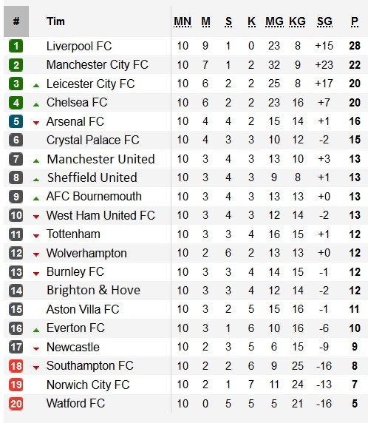Click the Tim column header

tap(55, 21)
